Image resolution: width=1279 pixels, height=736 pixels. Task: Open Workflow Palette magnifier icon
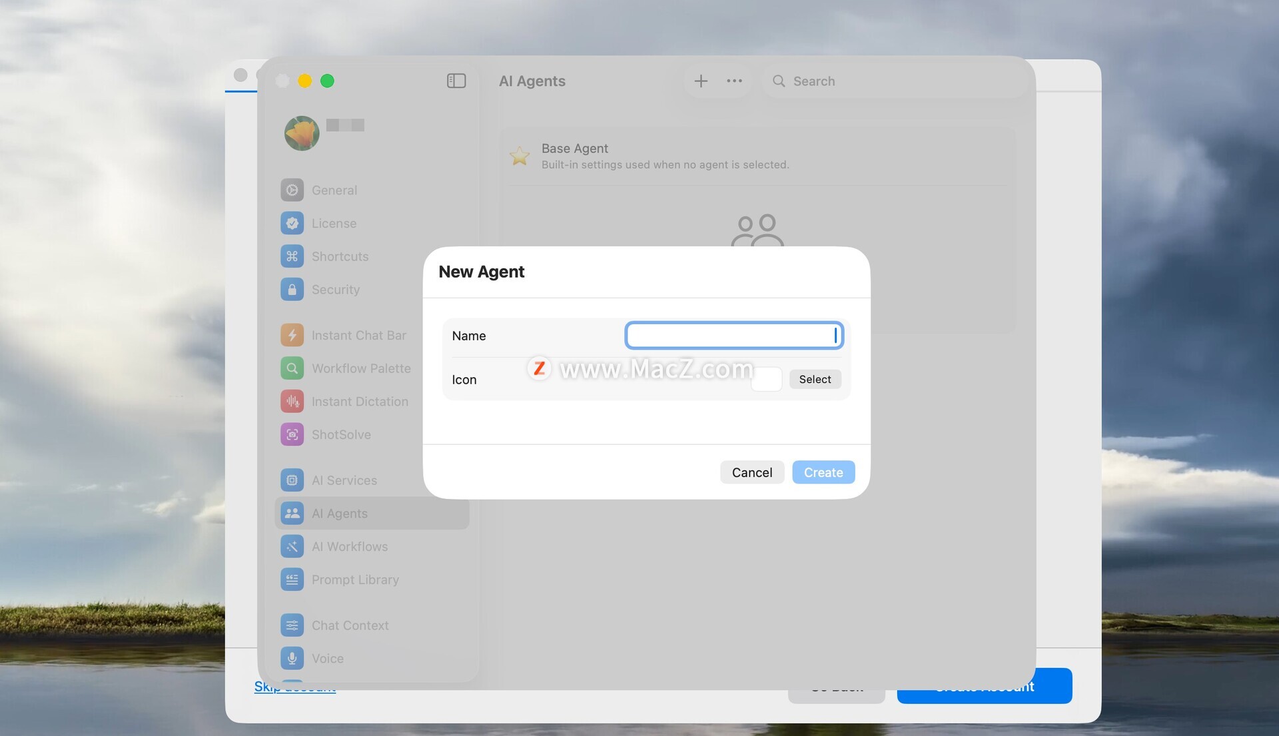pos(292,368)
